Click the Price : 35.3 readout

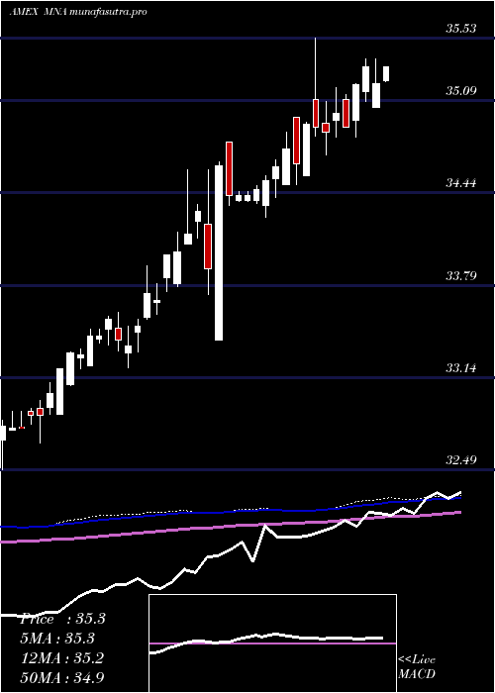click(x=62, y=619)
